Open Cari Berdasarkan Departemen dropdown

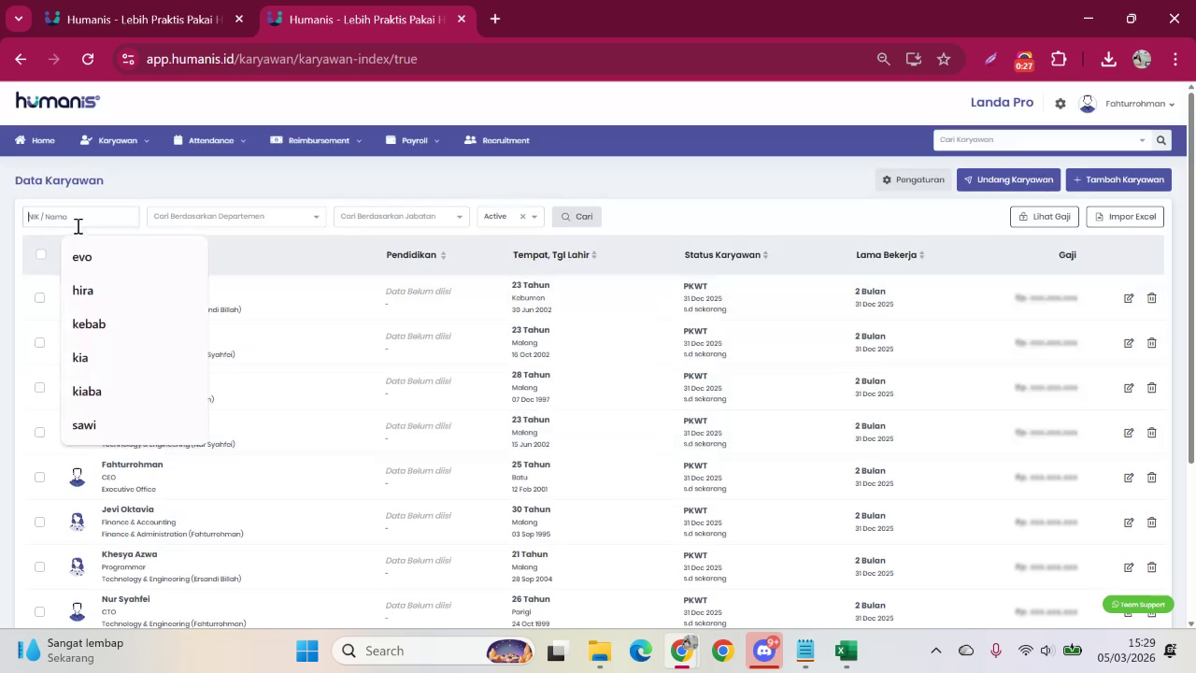pyautogui.click(x=236, y=217)
